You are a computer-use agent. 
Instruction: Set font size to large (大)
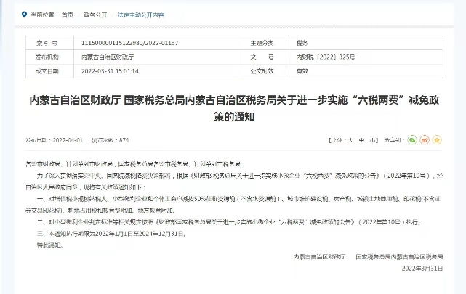point(351,139)
